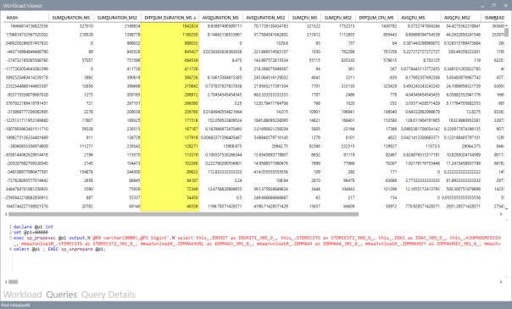The width and height of the screenshot is (512, 309).
Task: Open the Query Details tab
Action: [109, 295]
